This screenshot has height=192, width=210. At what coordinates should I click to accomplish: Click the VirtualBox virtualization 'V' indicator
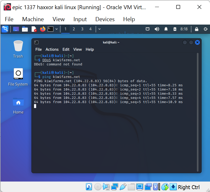[x=156, y=187]
